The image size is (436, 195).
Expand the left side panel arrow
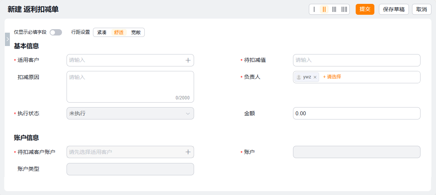(x=7, y=39)
